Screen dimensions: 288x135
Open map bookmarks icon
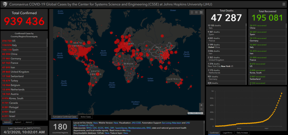(192, 12)
